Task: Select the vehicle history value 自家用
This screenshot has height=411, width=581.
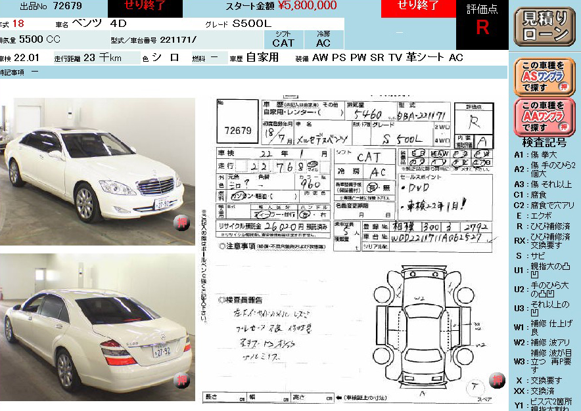Action: click(x=262, y=57)
